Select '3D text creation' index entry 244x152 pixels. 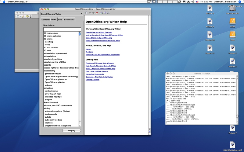(x=51, y=48)
